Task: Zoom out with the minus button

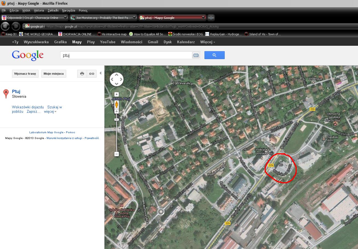Action: (116, 154)
